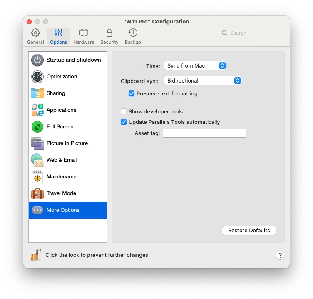Open the Maintenance warning icon
313x299 pixels.
pyautogui.click(x=37, y=177)
